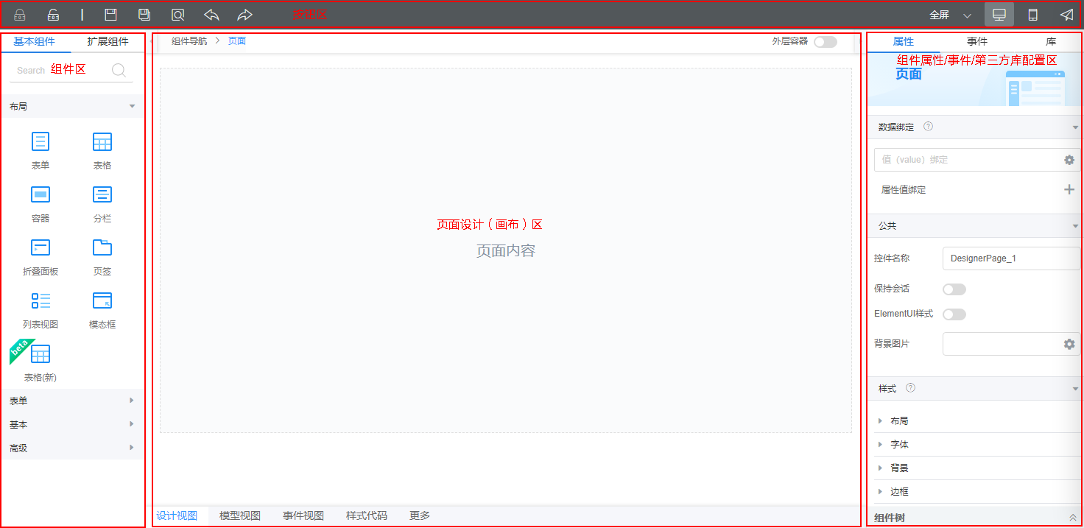
Task: Click help icon beside 样式
Action: tap(910, 388)
